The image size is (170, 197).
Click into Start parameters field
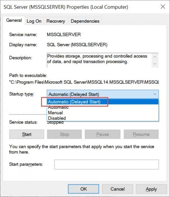[x=106, y=164]
